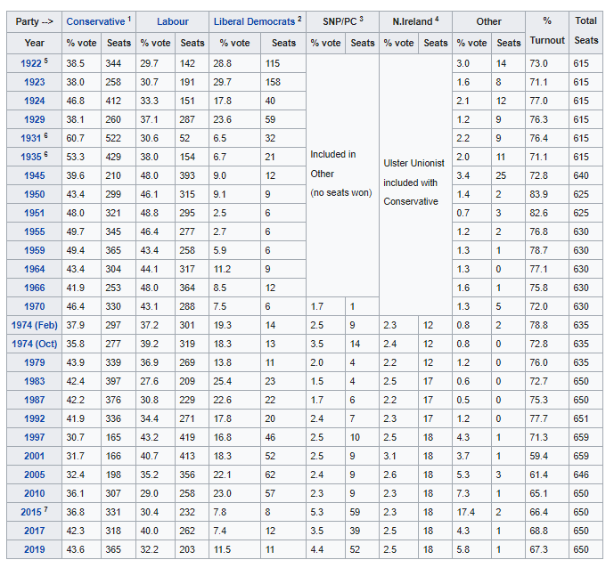This screenshot has height=568, width=614.
Task: Open the 2017 election link
Action: (35, 531)
